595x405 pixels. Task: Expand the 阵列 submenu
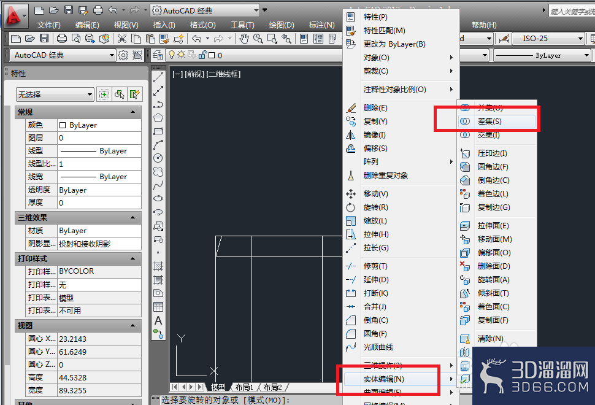tap(401, 162)
